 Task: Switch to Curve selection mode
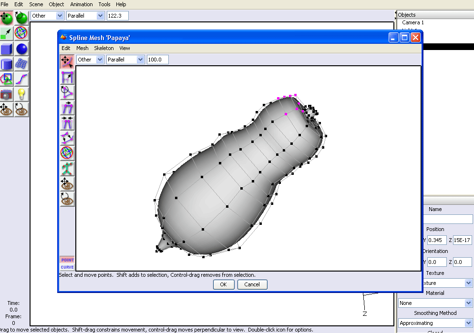click(x=67, y=267)
